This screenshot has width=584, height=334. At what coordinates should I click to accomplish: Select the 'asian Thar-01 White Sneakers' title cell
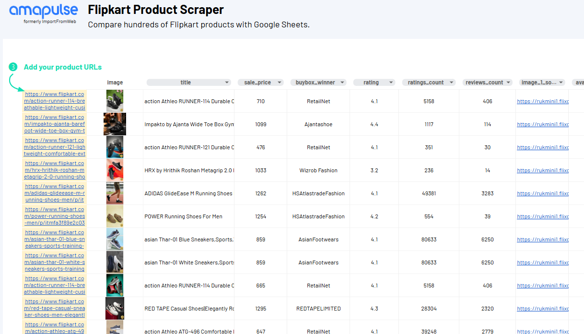point(189,262)
